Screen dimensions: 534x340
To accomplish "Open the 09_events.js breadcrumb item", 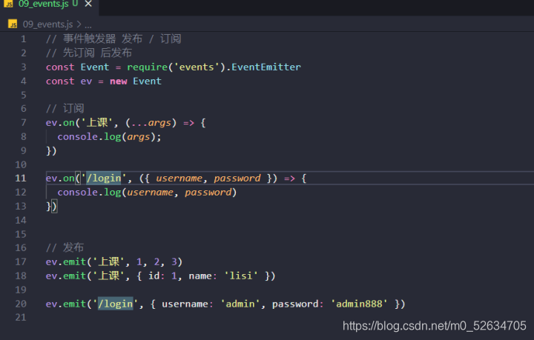I will (47, 24).
